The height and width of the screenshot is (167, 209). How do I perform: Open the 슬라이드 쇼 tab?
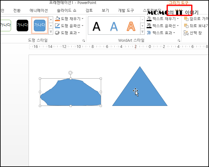coord(67,10)
